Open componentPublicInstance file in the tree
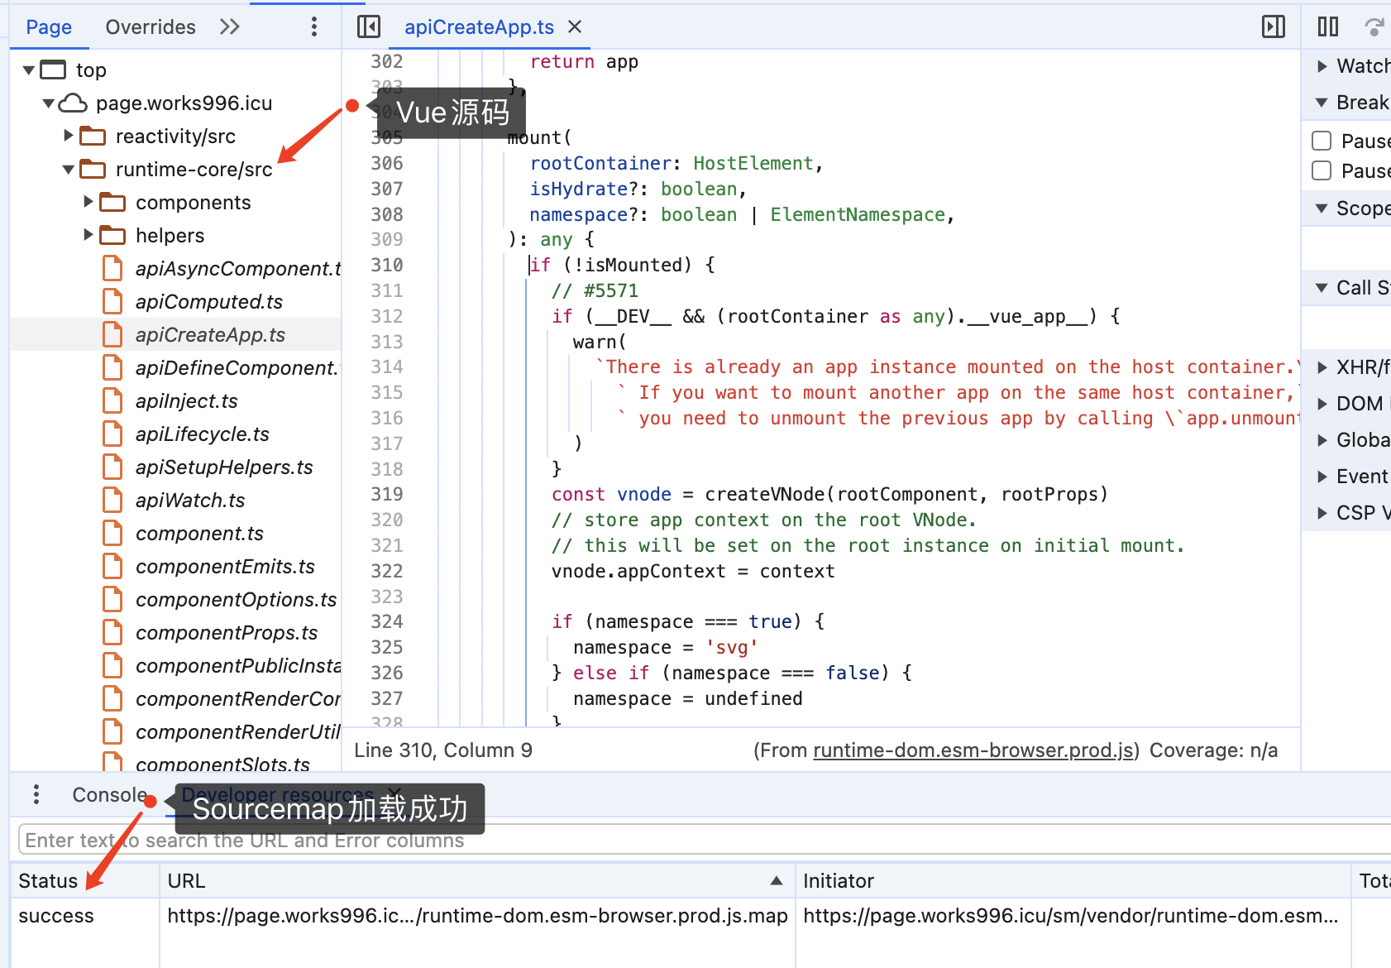 point(238,665)
